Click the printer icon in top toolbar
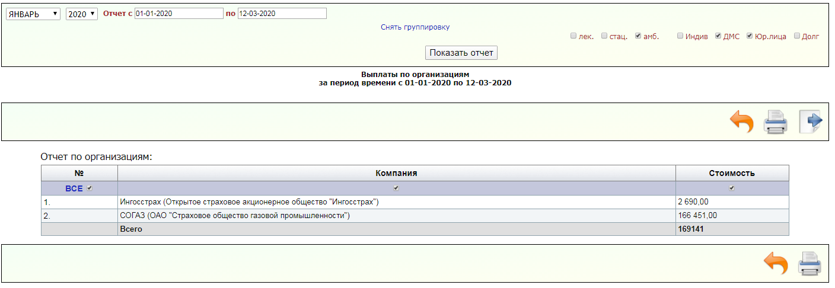The height and width of the screenshot is (288, 835). [775, 122]
